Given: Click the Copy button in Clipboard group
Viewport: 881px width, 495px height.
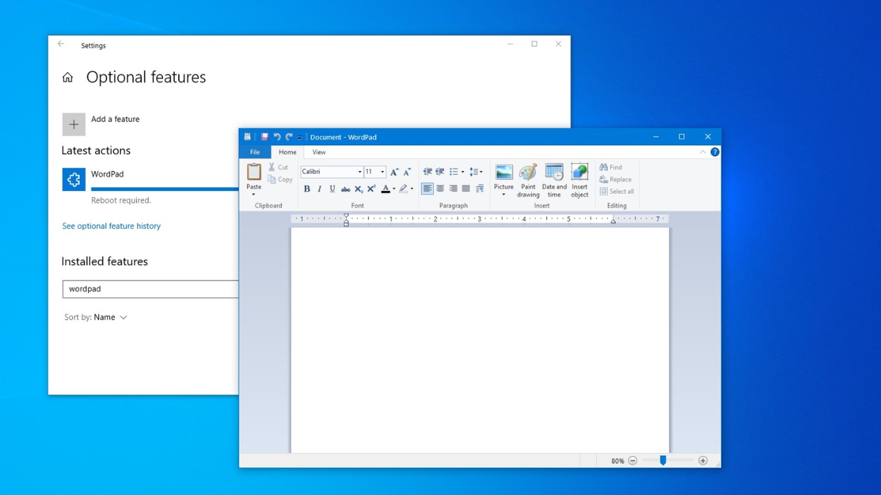Looking at the screenshot, I should click(280, 179).
